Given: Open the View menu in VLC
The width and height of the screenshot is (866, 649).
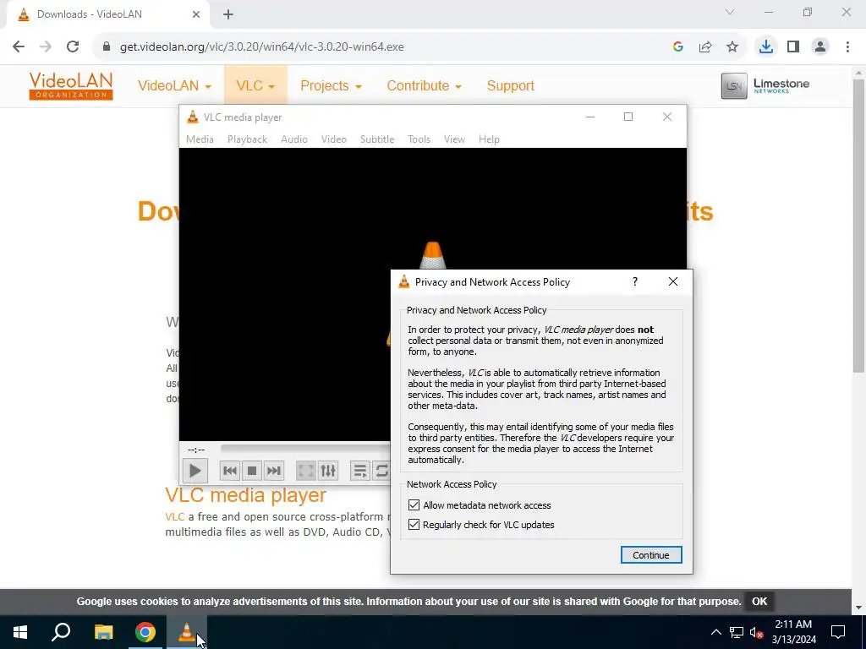Looking at the screenshot, I should click(454, 139).
